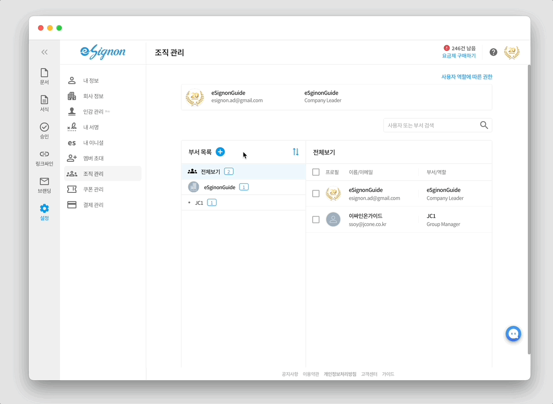Open the 설정 settings gear
Image resolution: width=553 pixels, height=404 pixels.
click(44, 213)
